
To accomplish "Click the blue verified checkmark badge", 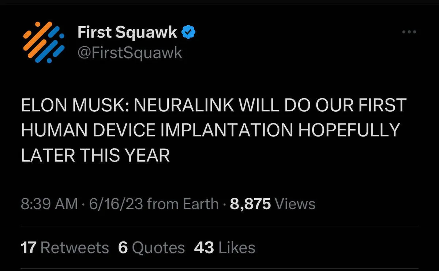I will click(x=189, y=33).
